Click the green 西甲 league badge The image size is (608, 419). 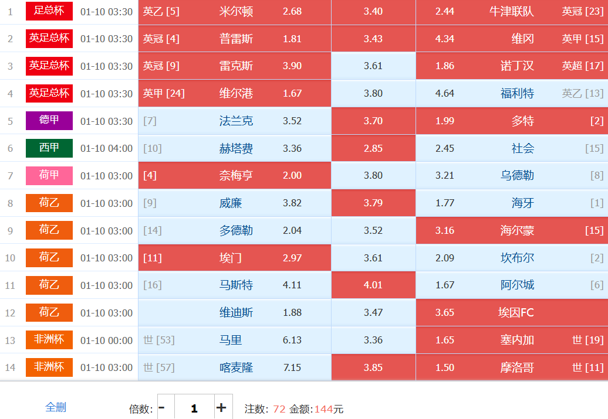pos(49,148)
